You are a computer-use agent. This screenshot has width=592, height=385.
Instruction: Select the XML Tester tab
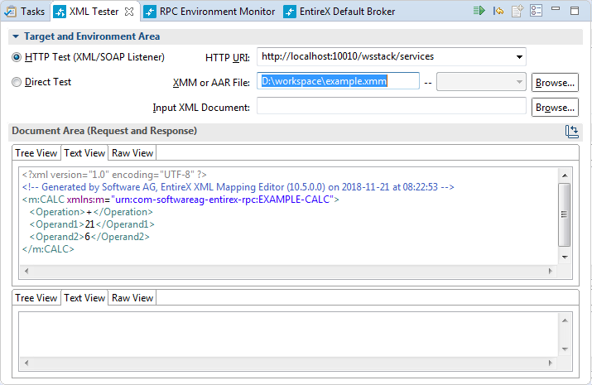pyautogui.click(x=94, y=12)
